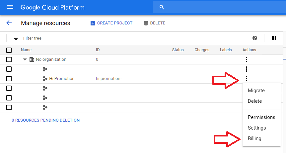Select the No organization row label
Viewport: 286px width, 153px height.
tap(51, 59)
